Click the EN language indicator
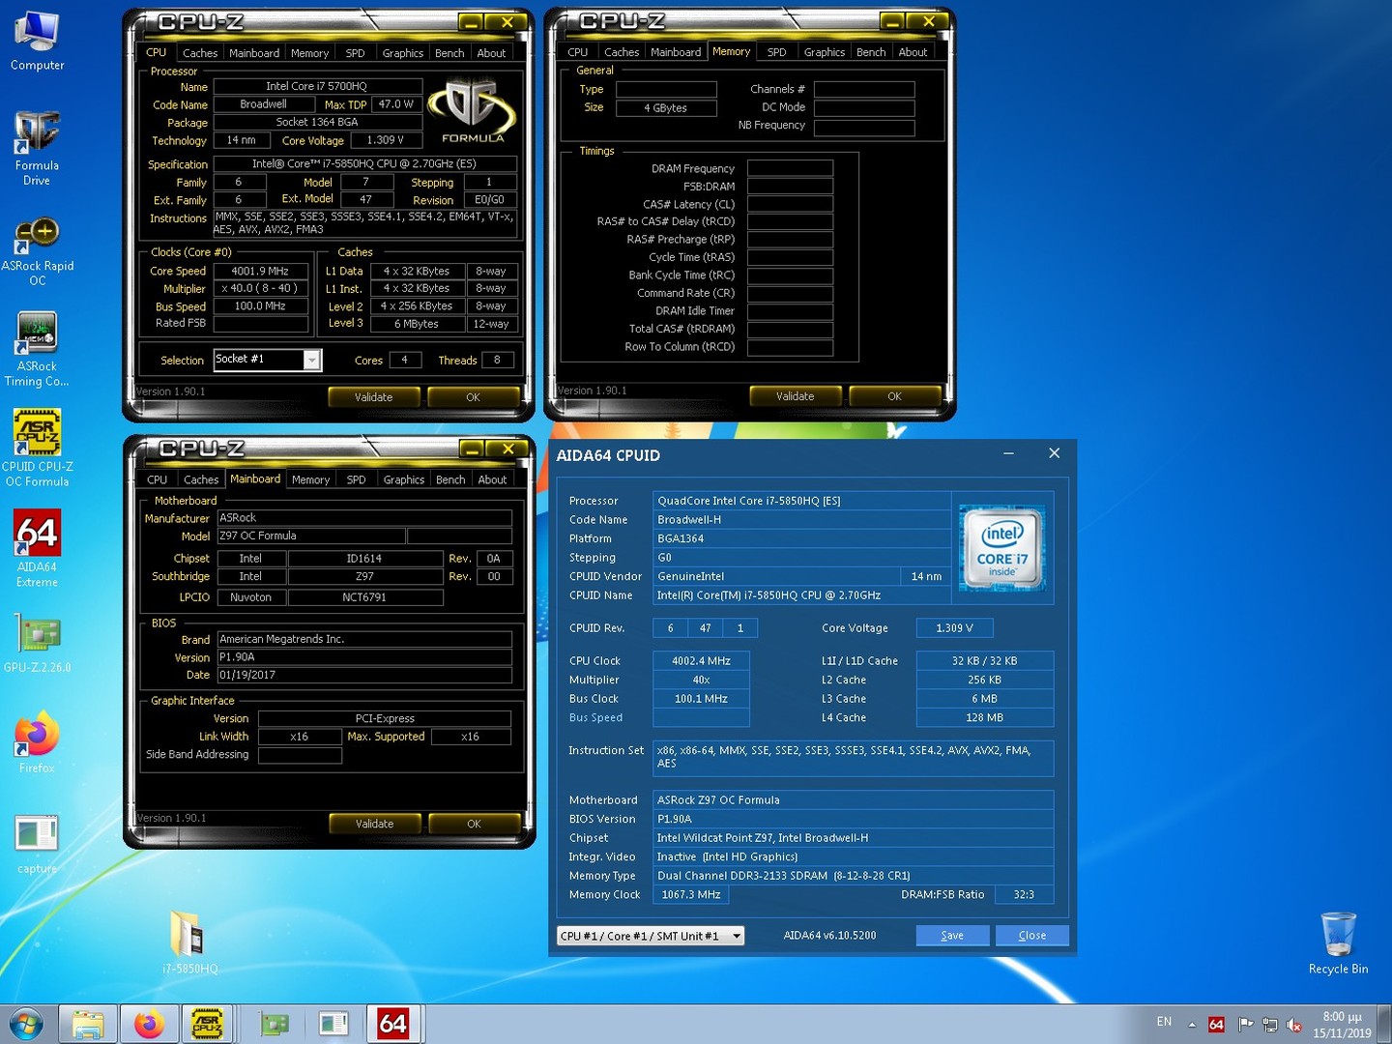This screenshot has height=1044, width=1392. (x=1164, y=1022)
